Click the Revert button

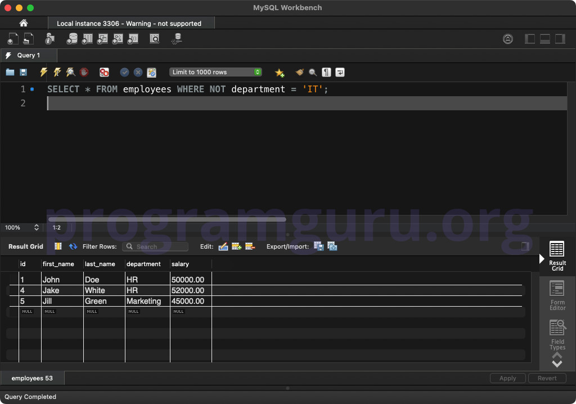point(547,378)
